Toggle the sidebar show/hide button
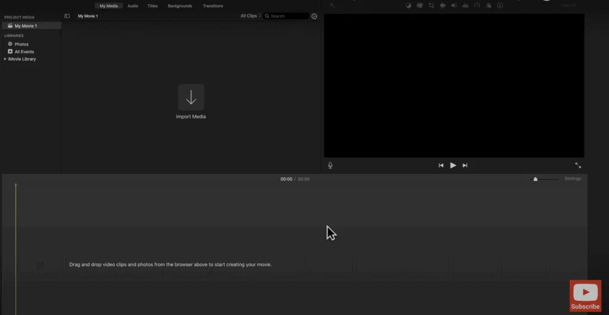 click(67, 16)
